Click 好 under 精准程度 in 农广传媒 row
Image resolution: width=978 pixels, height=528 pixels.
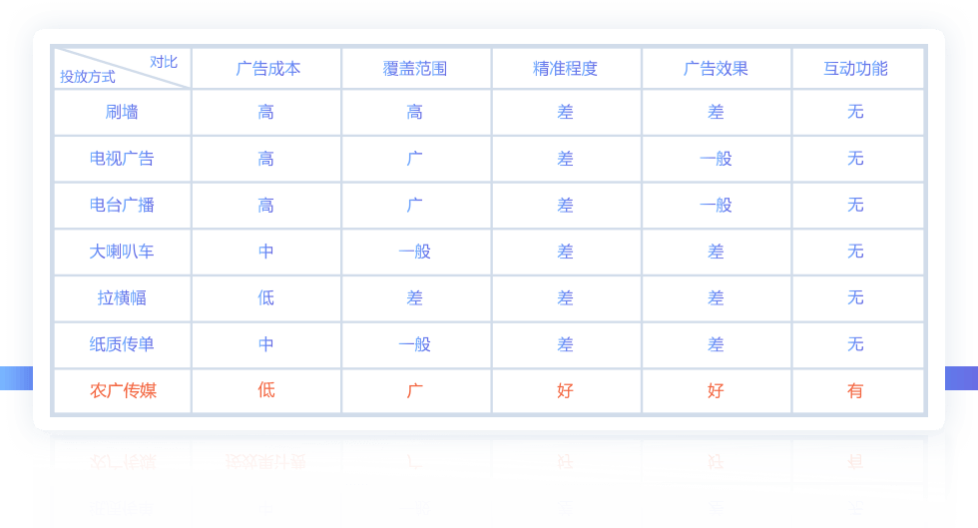pyautogui.click(x=565, y=390)
